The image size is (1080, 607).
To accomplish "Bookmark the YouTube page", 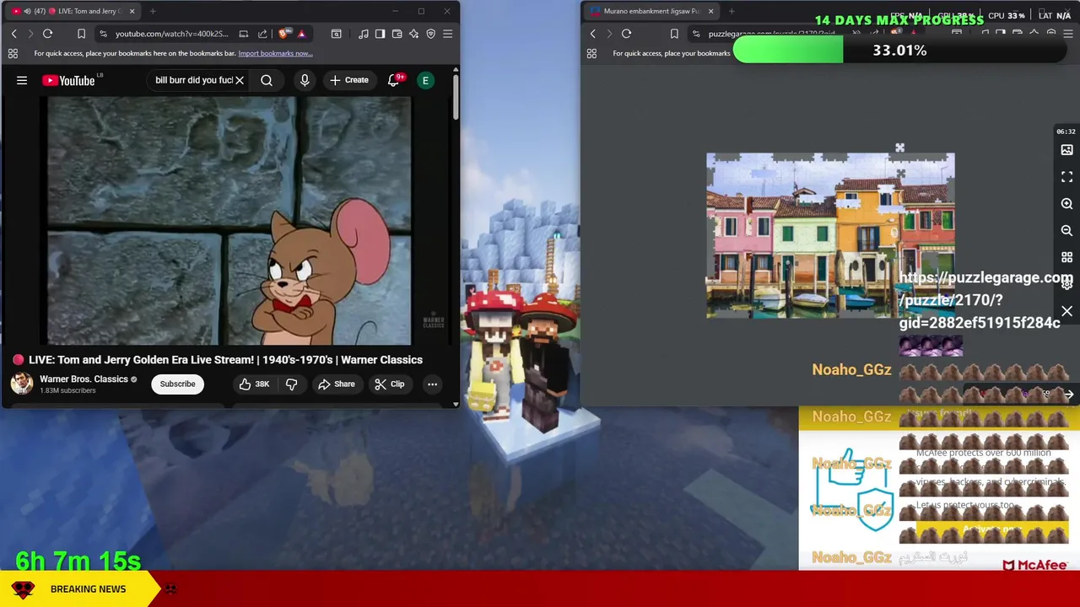I will (x=81, y=34).
